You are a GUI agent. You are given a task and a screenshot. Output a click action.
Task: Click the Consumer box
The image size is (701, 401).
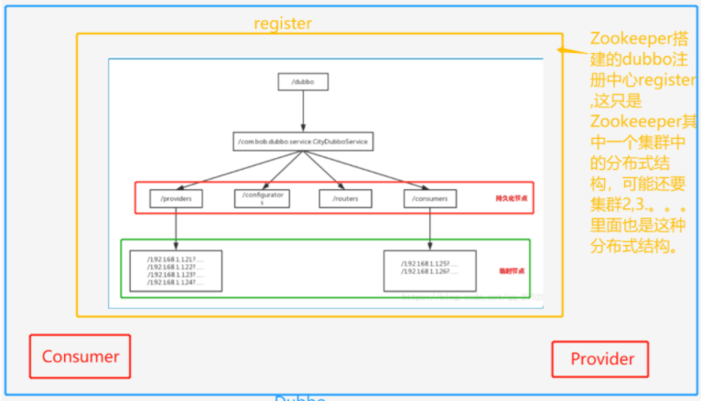pyautogui.click(x=80, y=356)
